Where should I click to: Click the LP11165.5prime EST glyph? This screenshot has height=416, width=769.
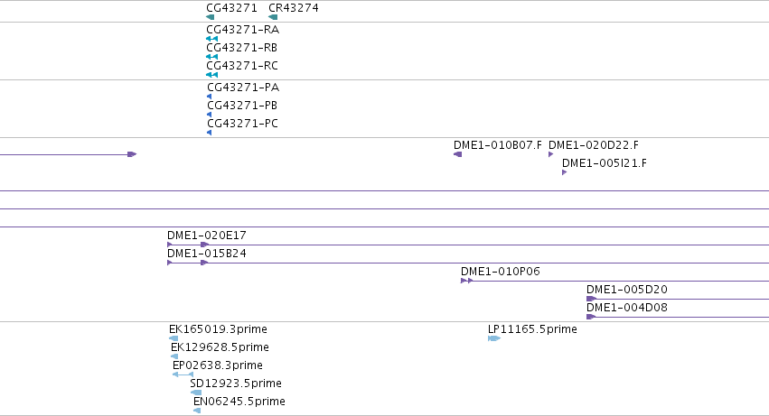pos(494,338)
